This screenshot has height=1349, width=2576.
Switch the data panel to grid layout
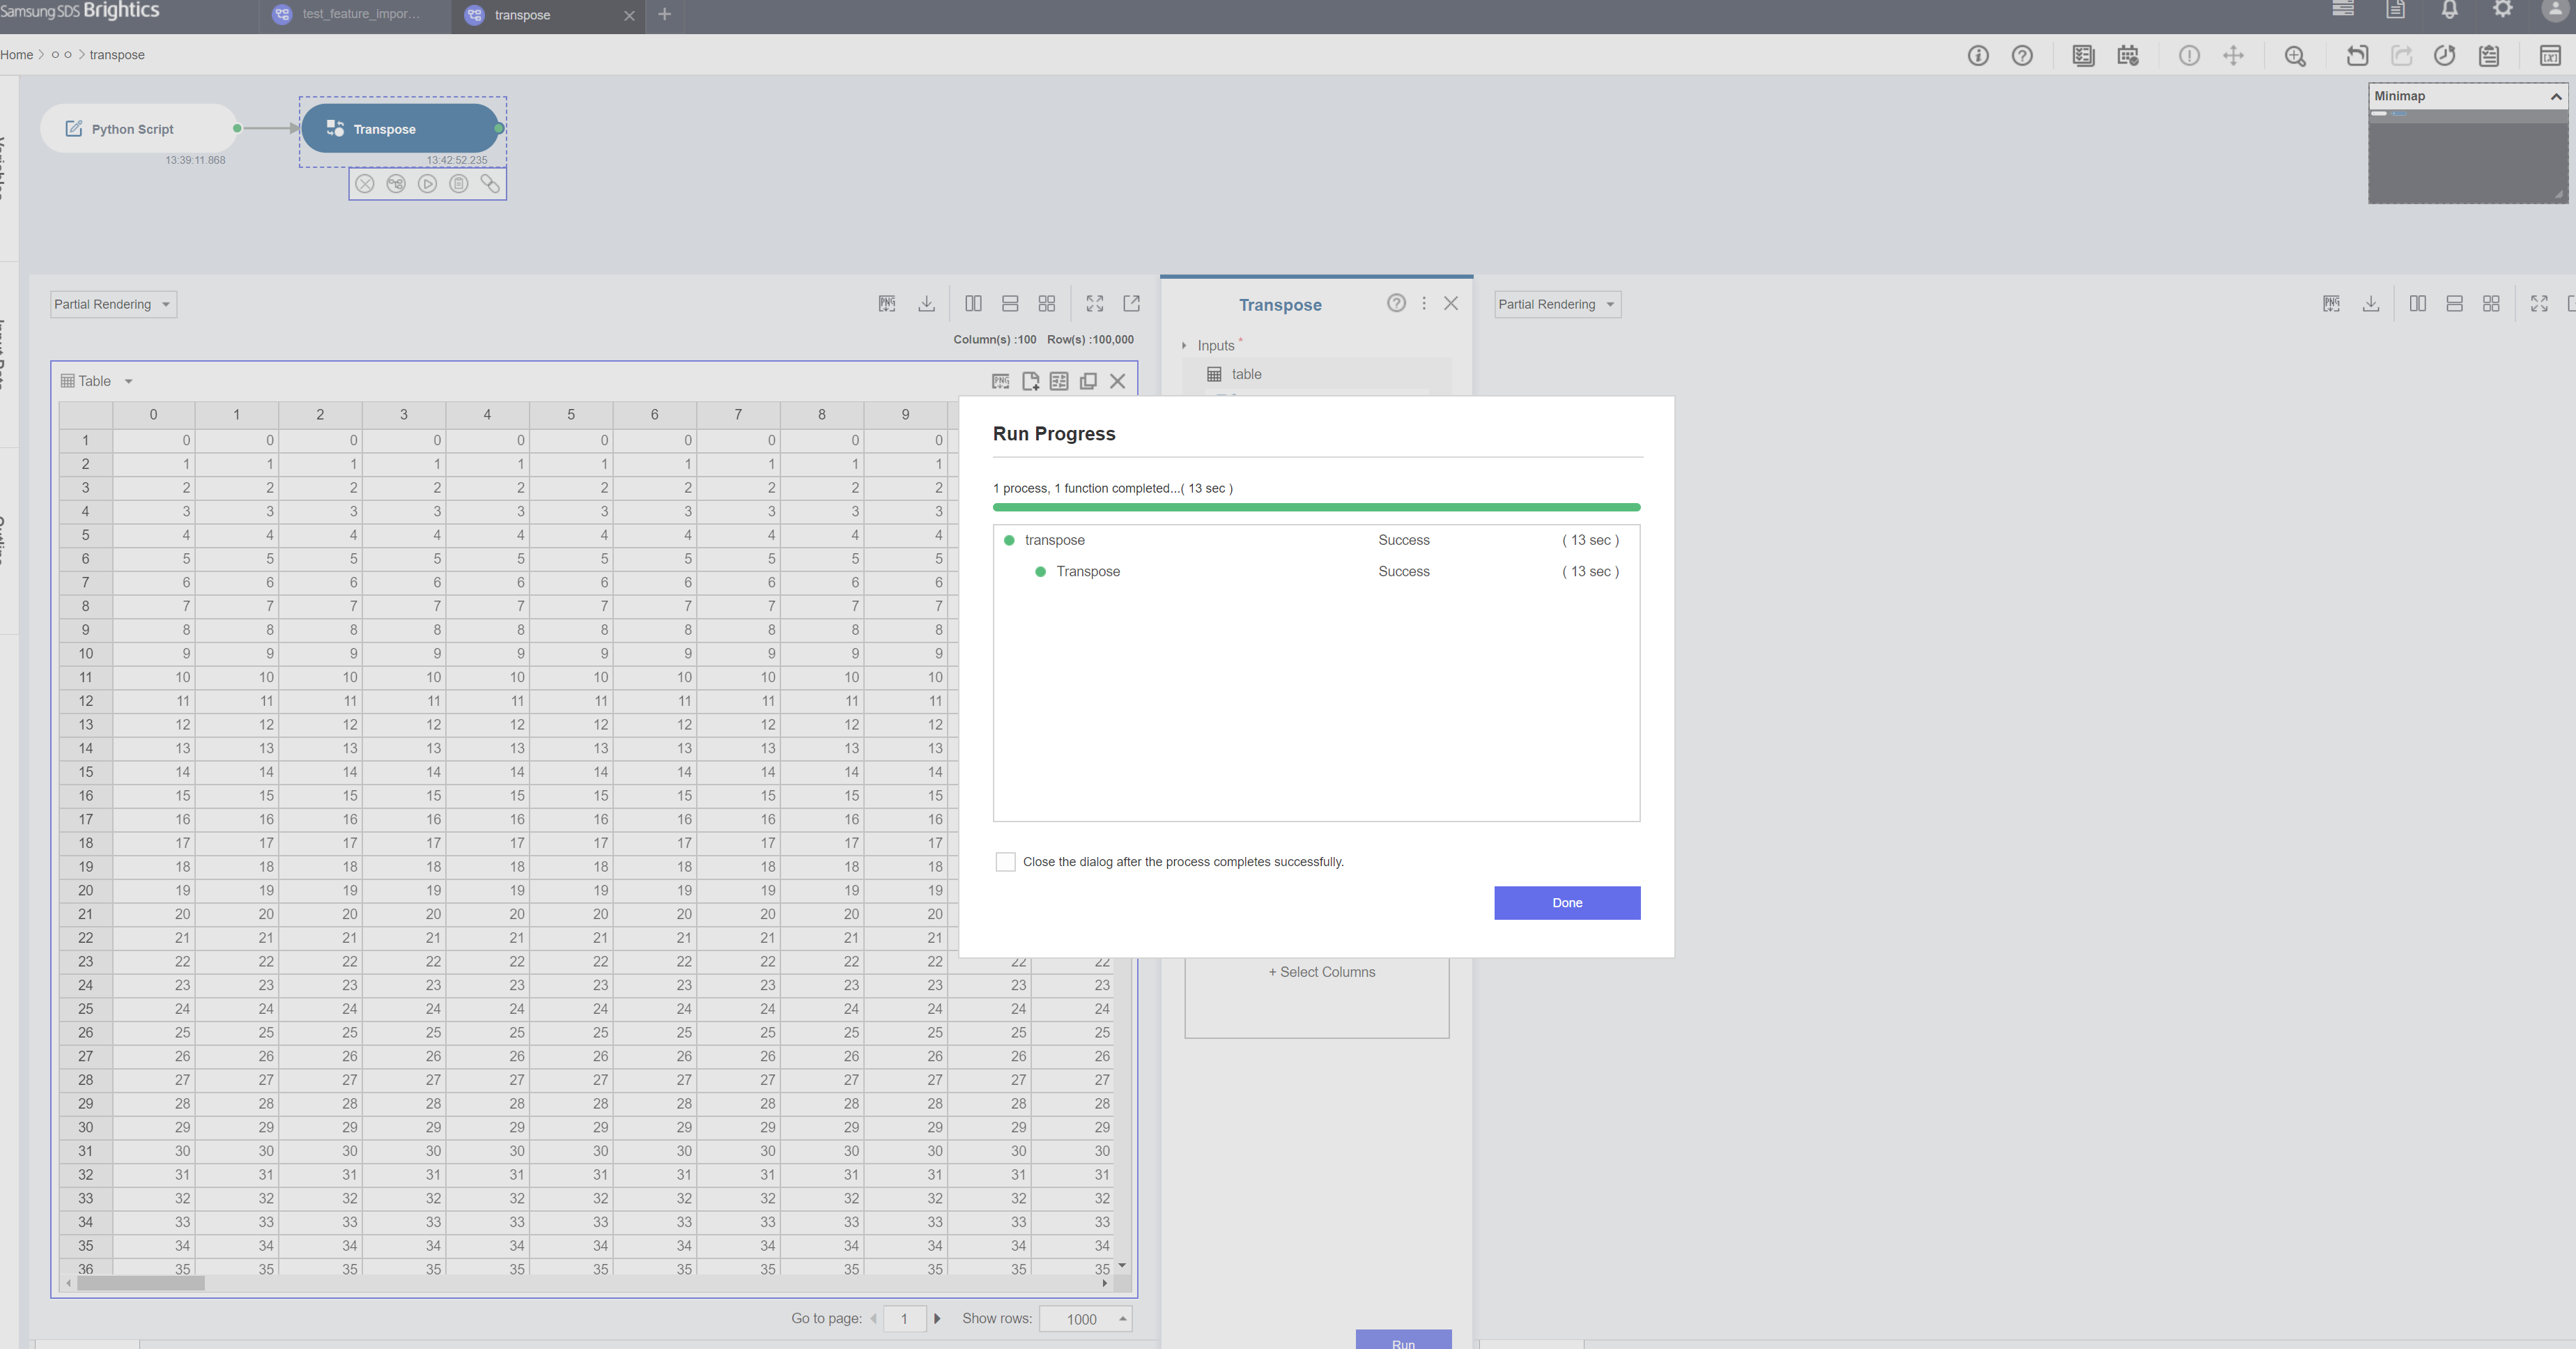1047,303
